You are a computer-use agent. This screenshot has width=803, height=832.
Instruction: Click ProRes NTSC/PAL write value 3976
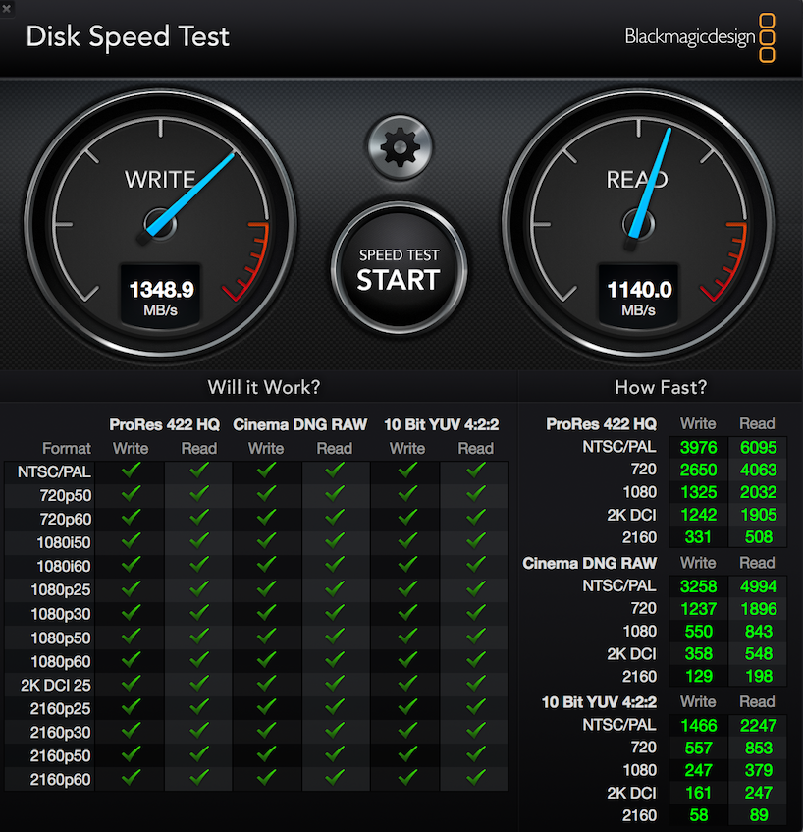[x=699, y=447]
